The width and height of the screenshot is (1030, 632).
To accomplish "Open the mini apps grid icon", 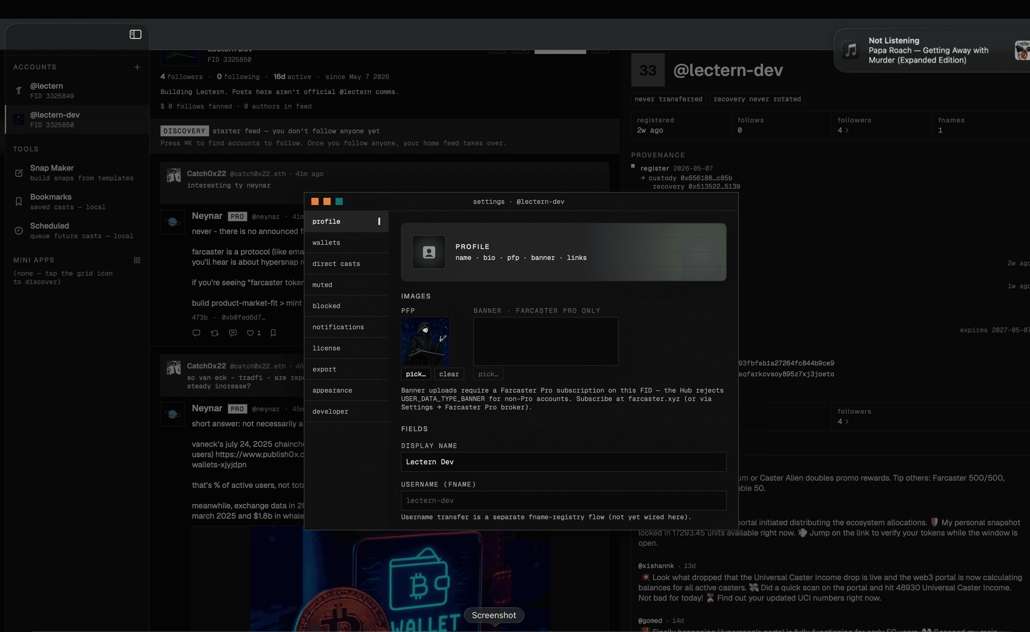I will click(x=137, y=260).
